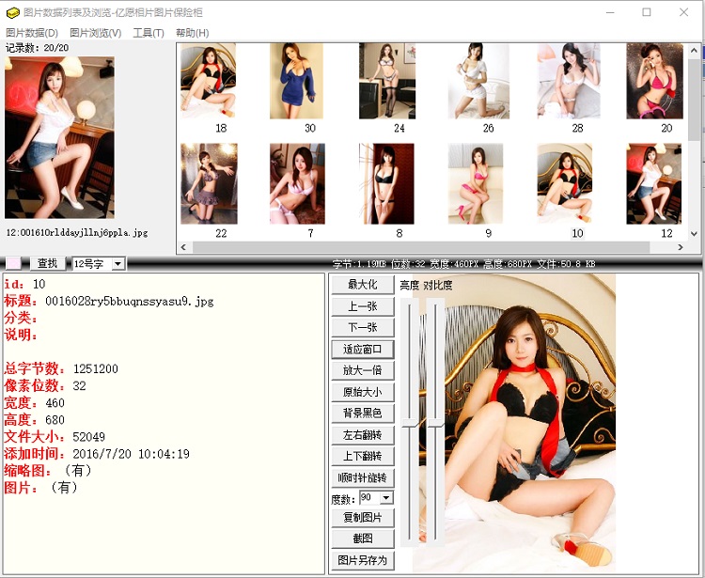The height and width of the screenshot is (578, 705).
Task: Zoom in with 放大一倍 button
Action: tap(362, 371)
